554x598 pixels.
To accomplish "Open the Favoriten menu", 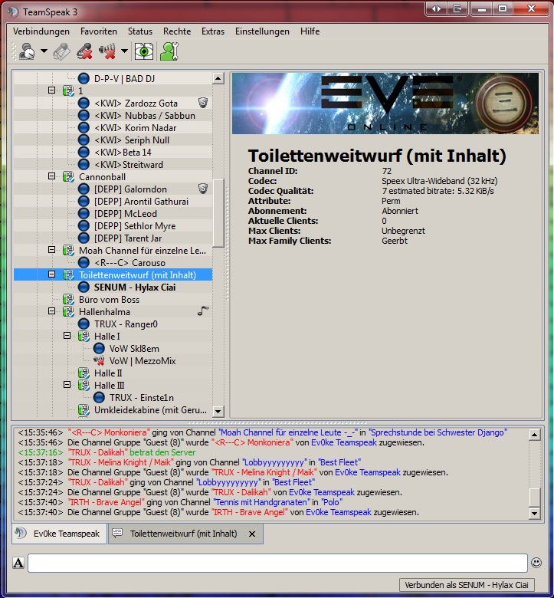I will (99, 31).
